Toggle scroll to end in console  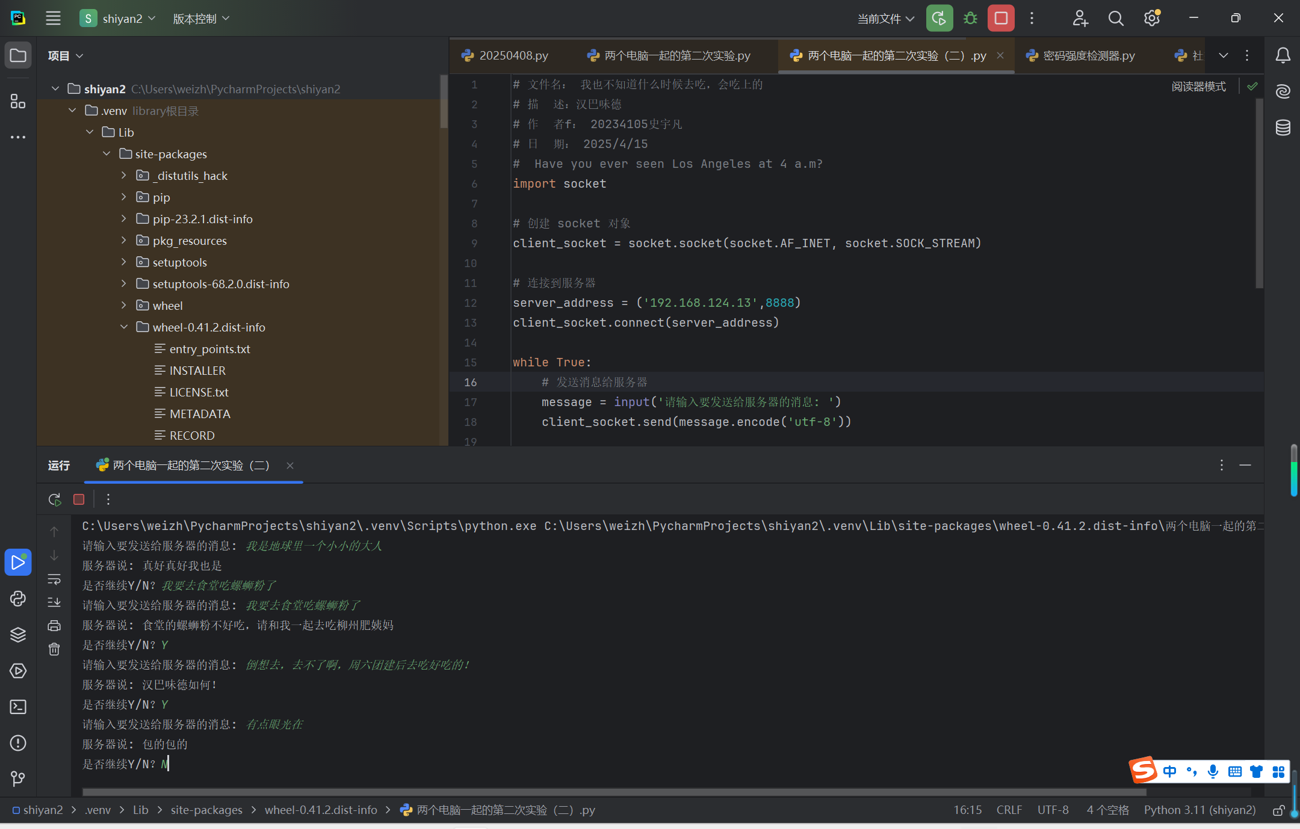(x=54, y=602)
